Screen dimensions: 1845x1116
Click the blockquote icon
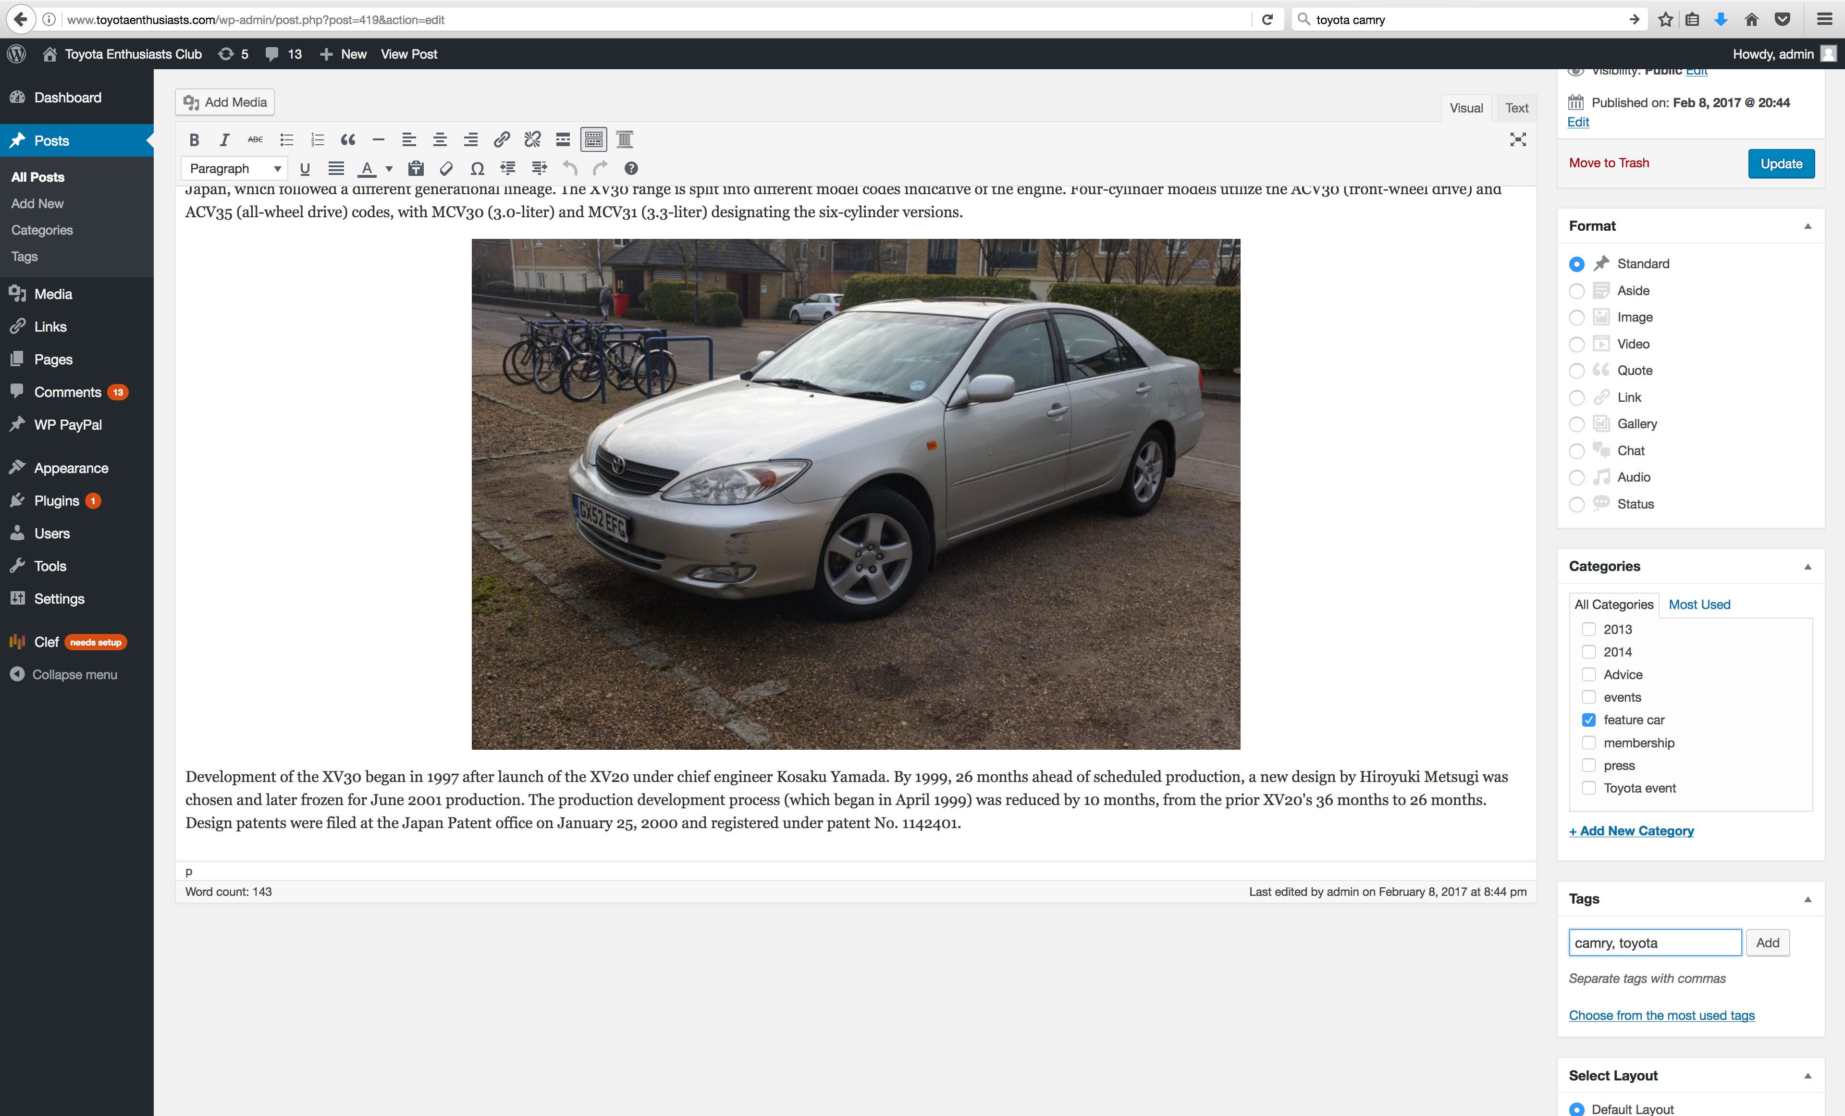[347, 139]
